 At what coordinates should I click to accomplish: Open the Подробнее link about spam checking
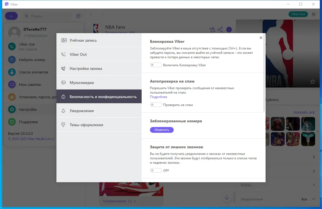(158, 97)
